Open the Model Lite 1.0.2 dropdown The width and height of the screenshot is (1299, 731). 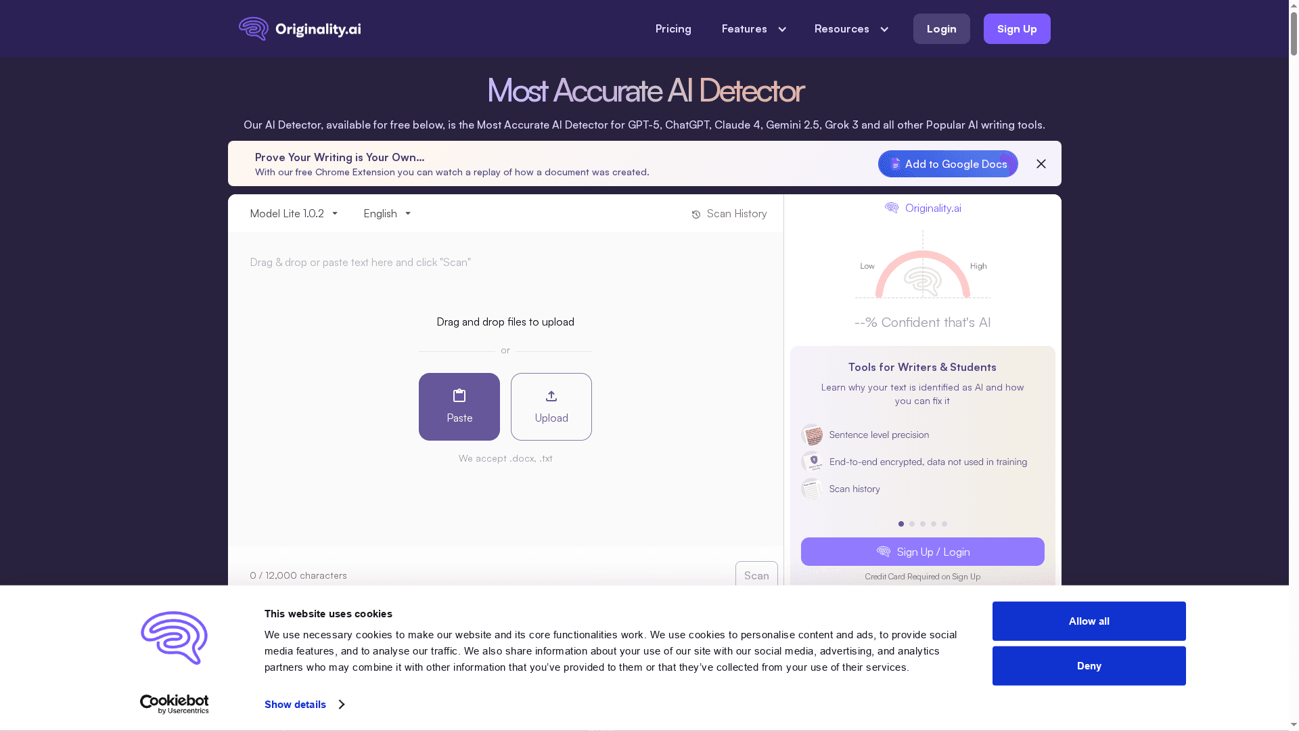click(x=294, y=213)
